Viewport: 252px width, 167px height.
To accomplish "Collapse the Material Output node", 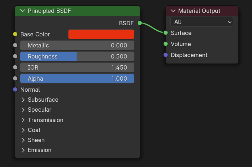I will coord(173,11).
